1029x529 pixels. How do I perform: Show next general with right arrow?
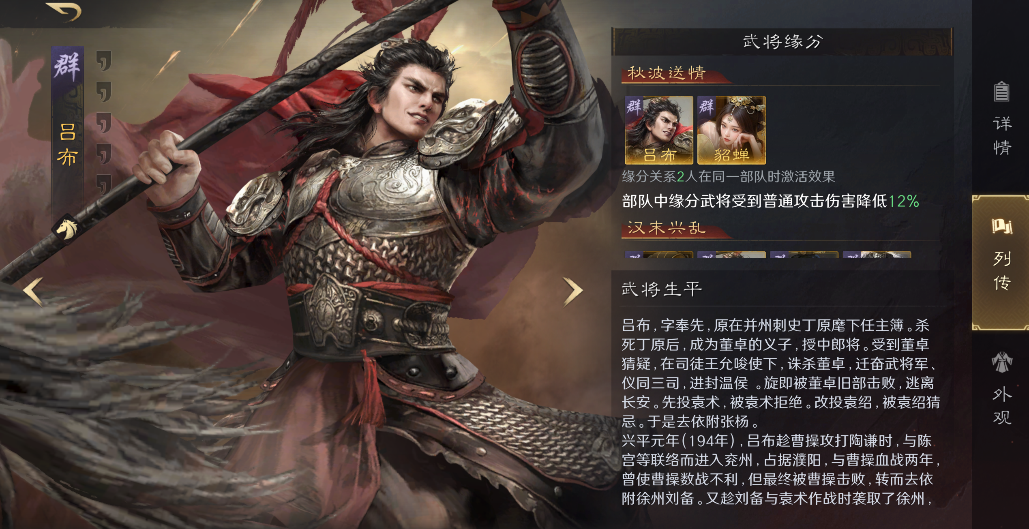tap(573, 291)
